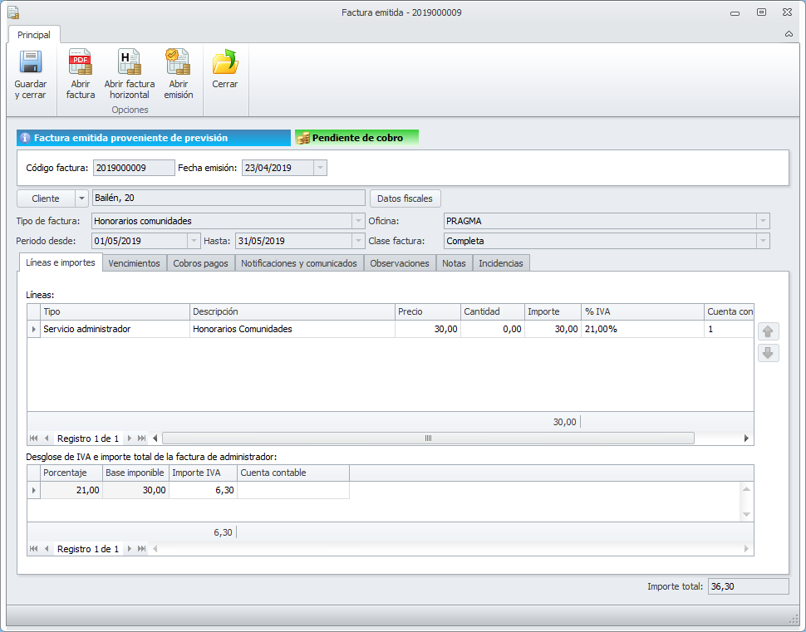Switch to the Vencimientos tab
This screenshot has width=806, height=632.
click(134, 263)
